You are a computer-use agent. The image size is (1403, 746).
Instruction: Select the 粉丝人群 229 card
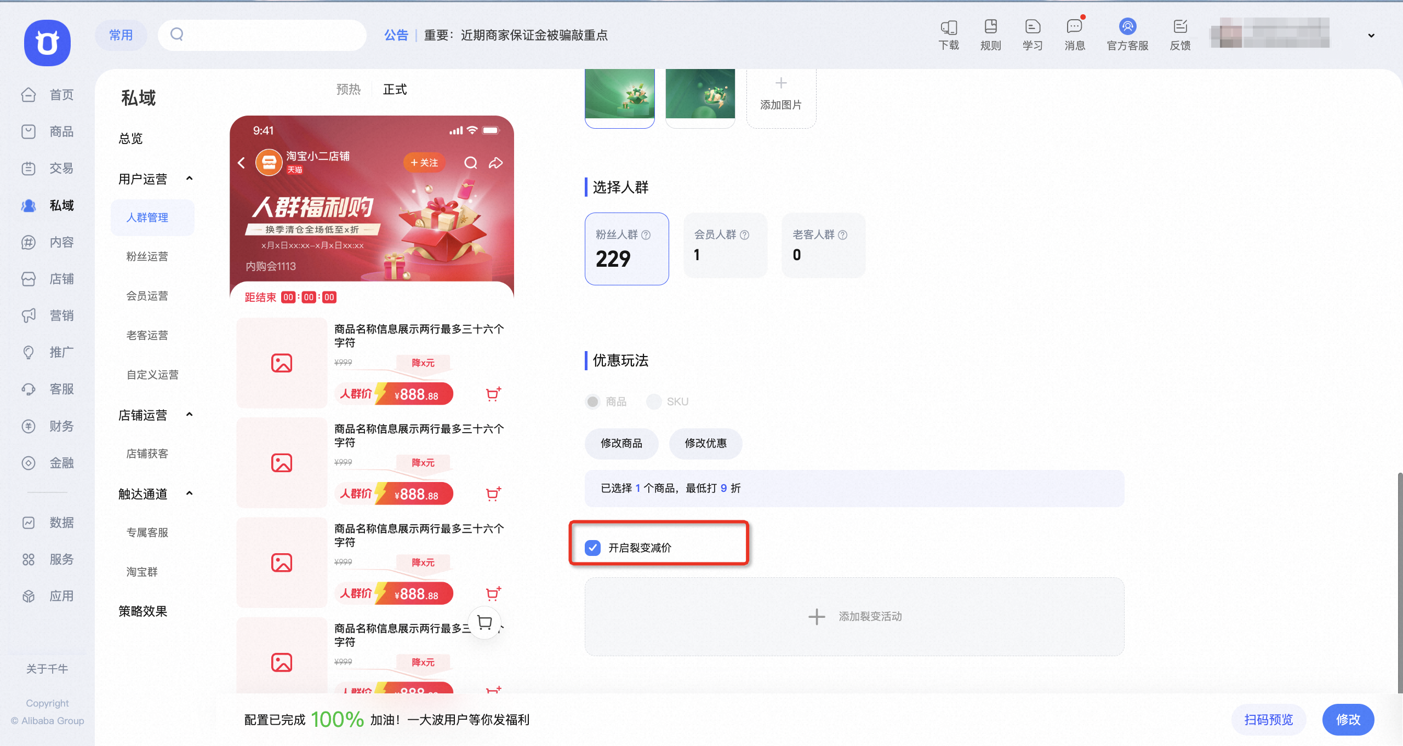[x=627, y=249]
